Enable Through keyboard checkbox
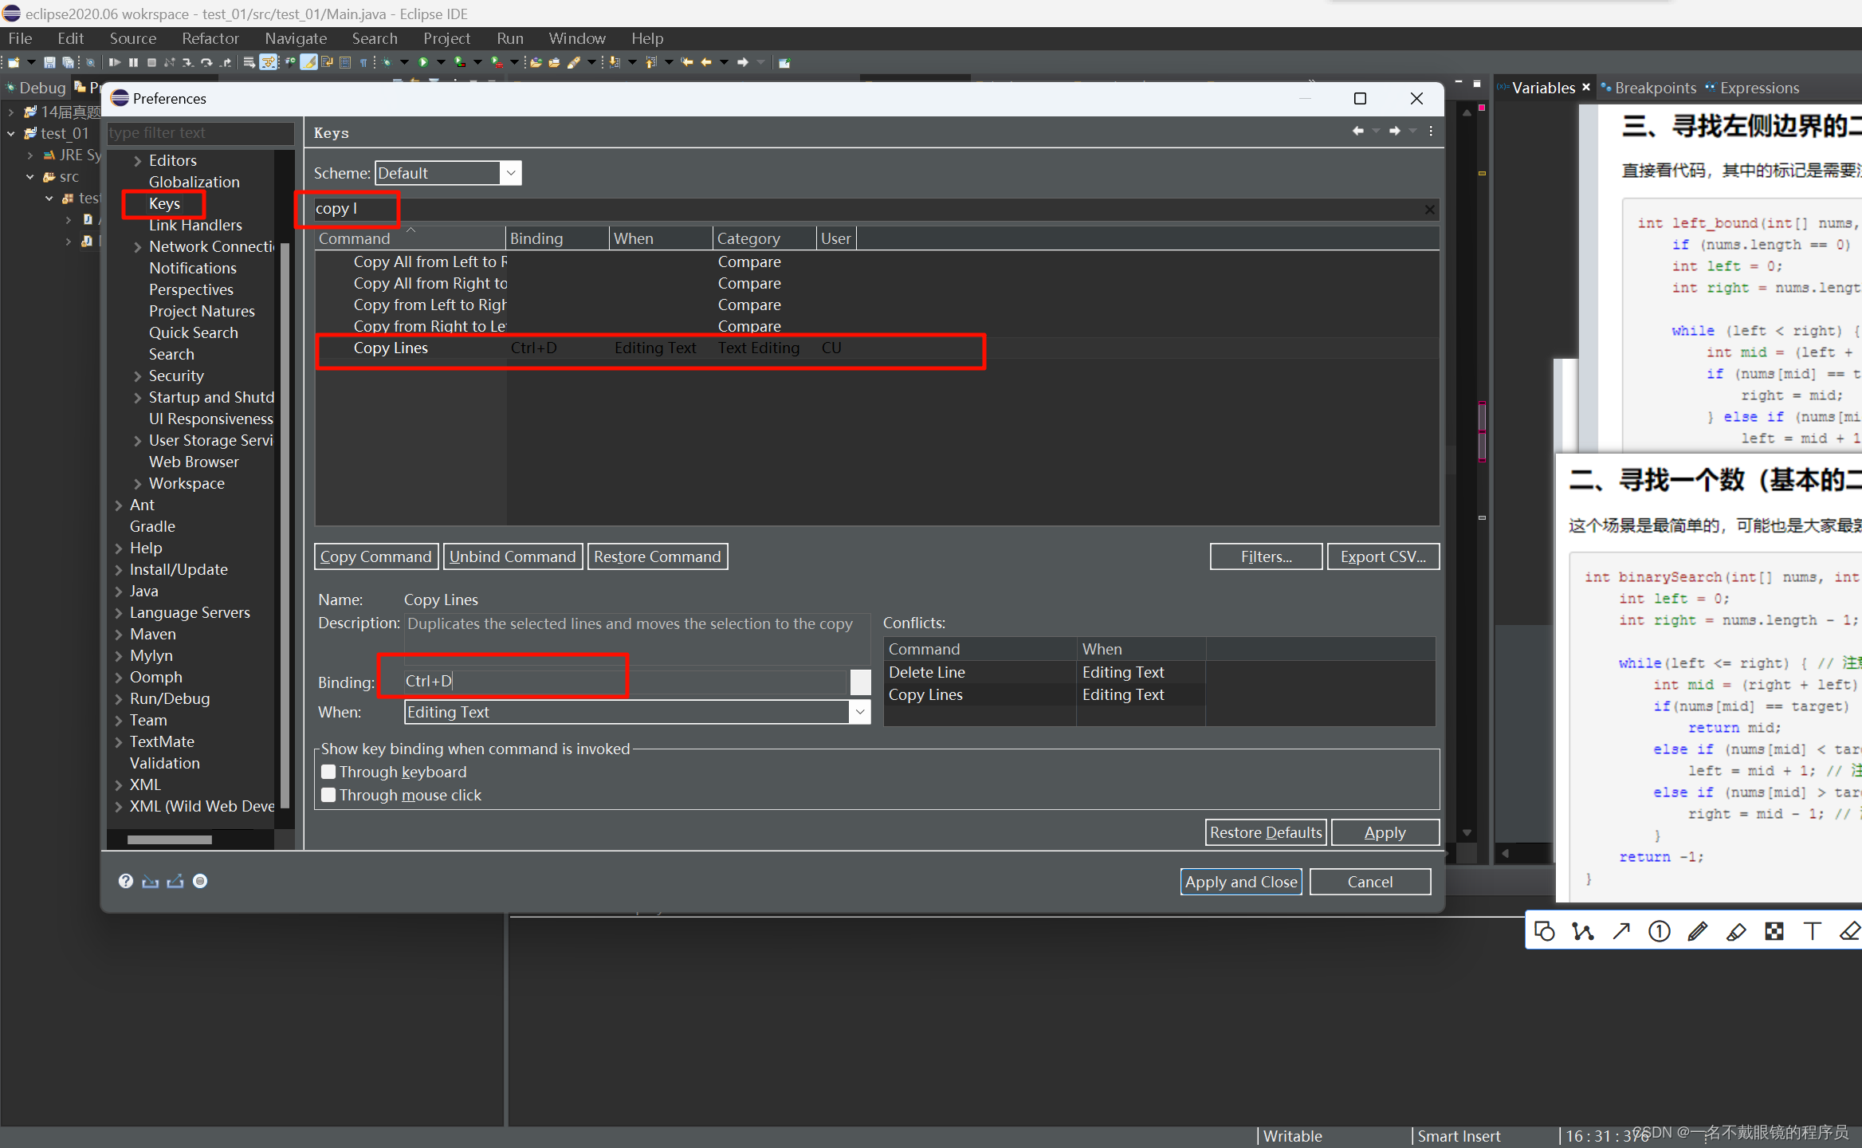Viewport: 1862px width, 1148px height. pos(328,772)
